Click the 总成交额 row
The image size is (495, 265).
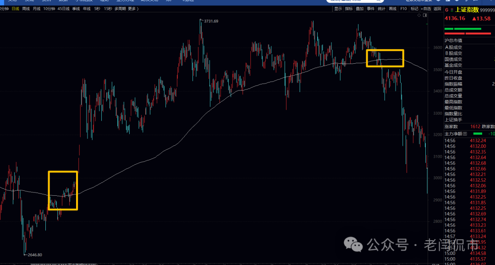[x=469, y=90]
